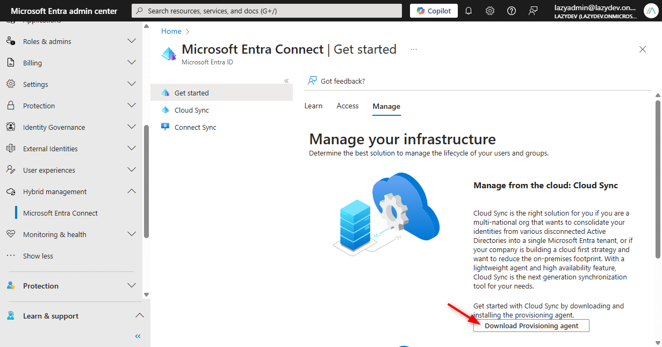Viewport: 662px width, 347px height.
Task: Expand the lower Protection section chevron
Action: (x=132, y=286)
